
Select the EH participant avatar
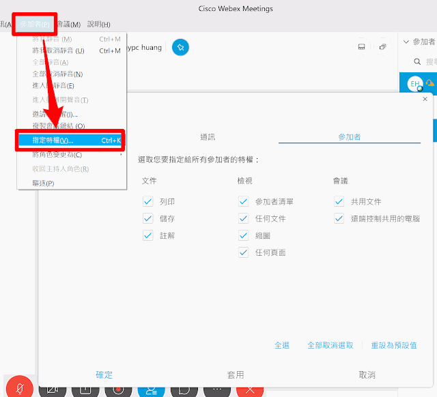415,83
